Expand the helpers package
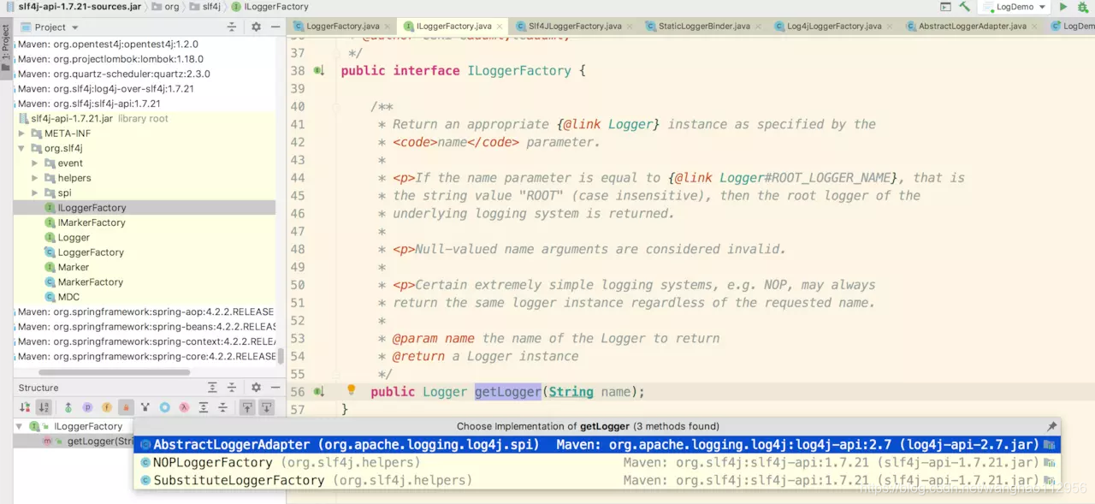Image resolution: width=1095 pixels, height=504 pixels. coord(35,178)
